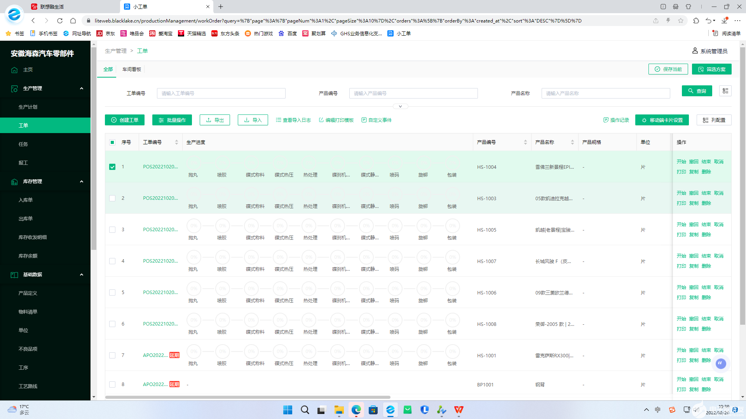
Task: Select the 全部 tab
Action: tap(108, 69)
